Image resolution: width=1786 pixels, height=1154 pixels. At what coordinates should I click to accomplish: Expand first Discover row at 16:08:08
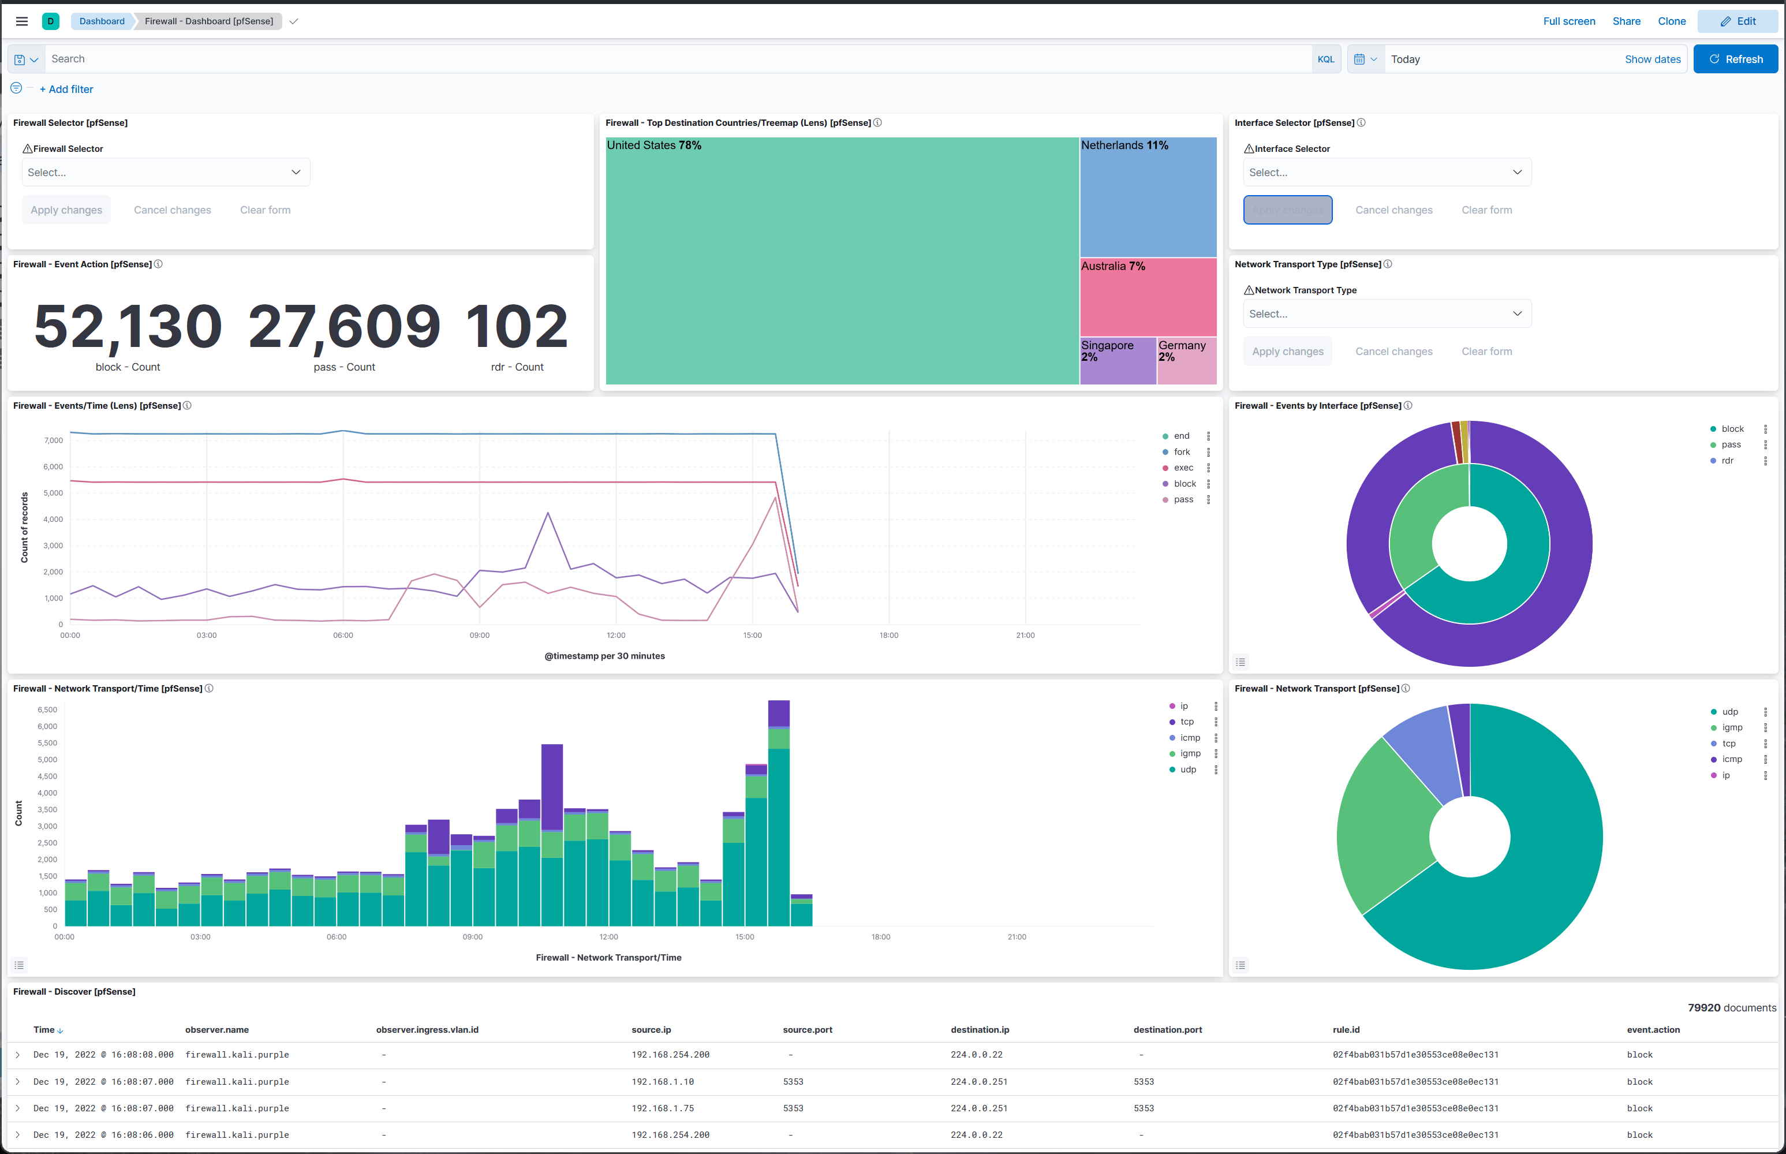[x=18, y=1055]
